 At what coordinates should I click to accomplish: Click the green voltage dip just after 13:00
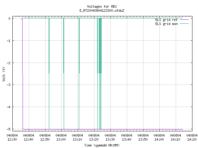pos(64,74)
